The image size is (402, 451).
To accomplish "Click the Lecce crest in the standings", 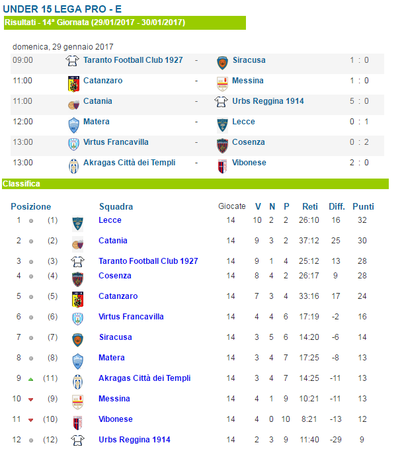I will coord(77,224).
